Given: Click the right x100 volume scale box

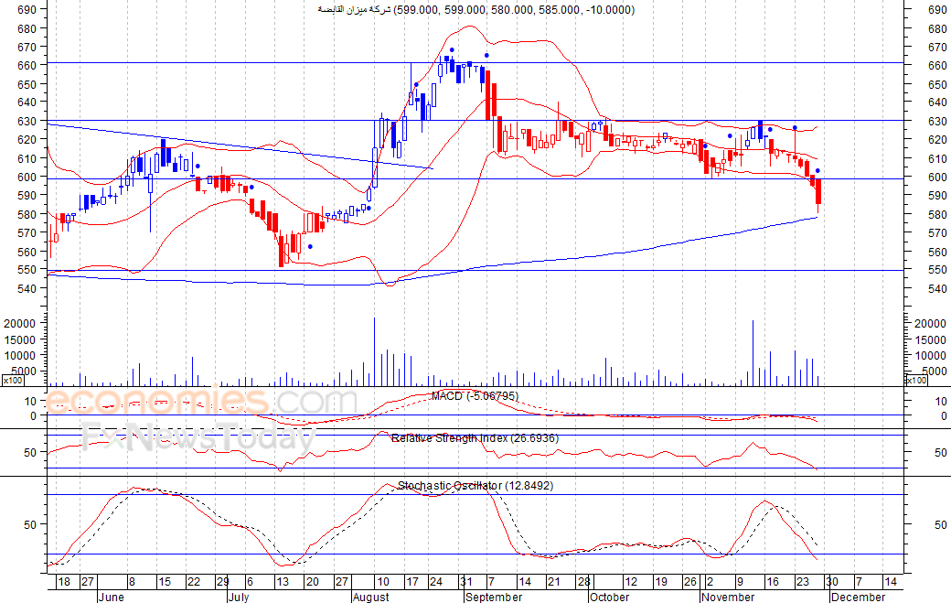Looking at the screenshot, I should click(915, 380).
